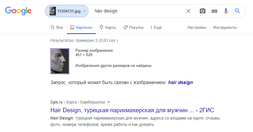The image size is (253, 132).
Task: Start voice search with microphone icon
Action: click(x=226, y=11)
